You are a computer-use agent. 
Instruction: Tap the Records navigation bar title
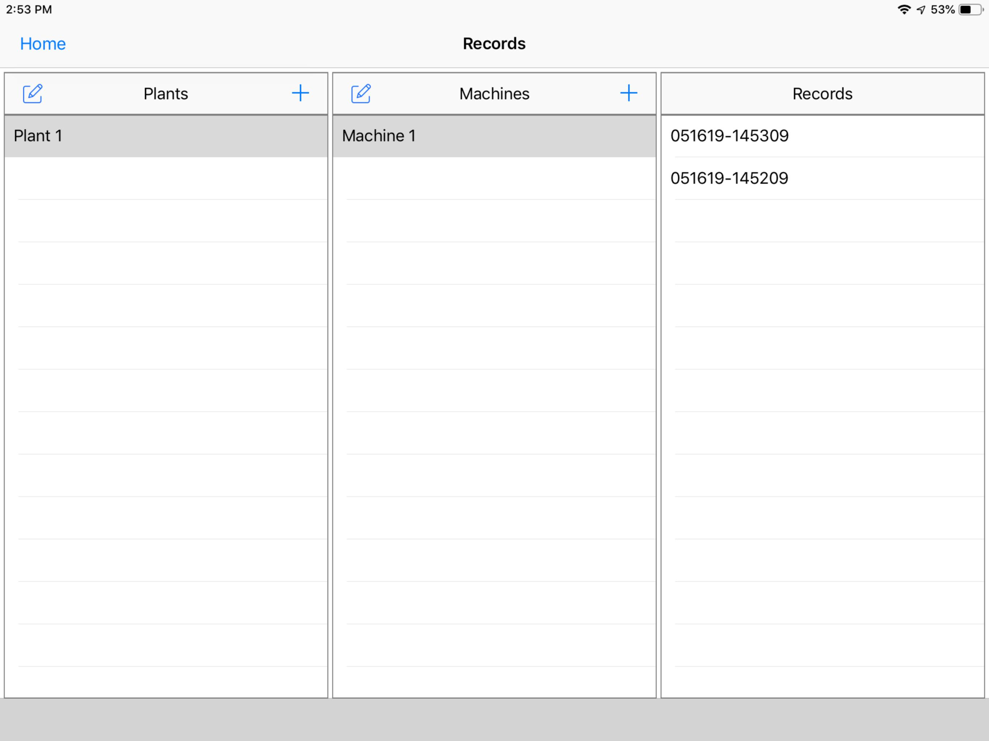[494, 44]
